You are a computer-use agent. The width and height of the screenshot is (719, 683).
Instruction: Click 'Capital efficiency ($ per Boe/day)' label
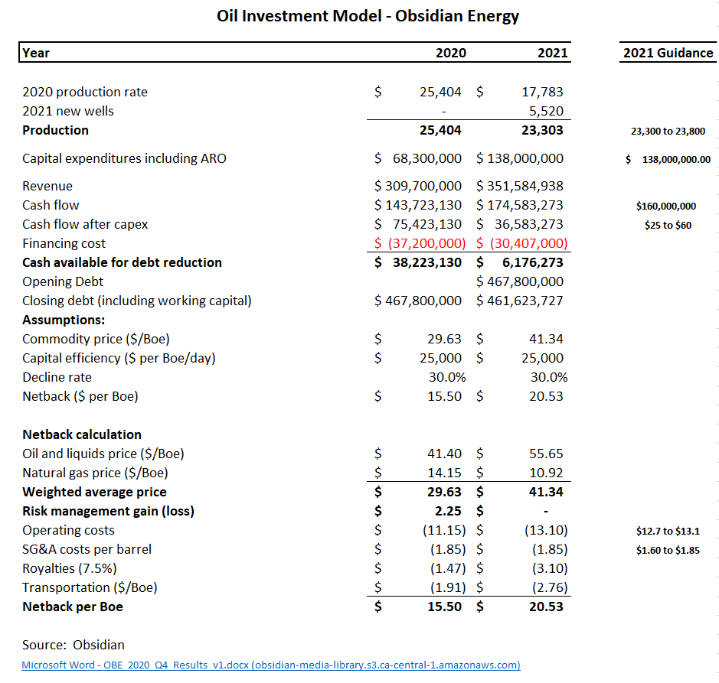click(119, 358)
